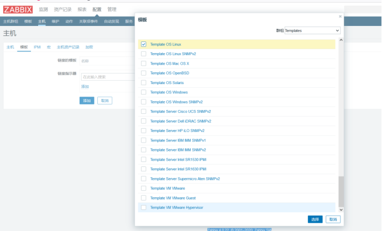Focus the 链接指示器 search input
This screenshot has width=382, height=231.
(x=108, y=77)
